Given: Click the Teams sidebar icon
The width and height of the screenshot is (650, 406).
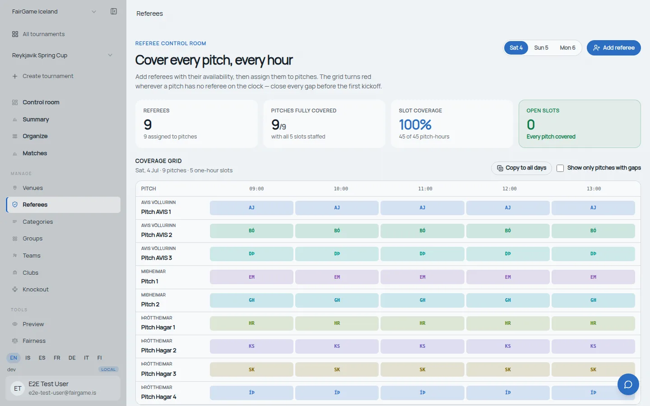Looking at the screenshot, I should [x=15, y=256].
